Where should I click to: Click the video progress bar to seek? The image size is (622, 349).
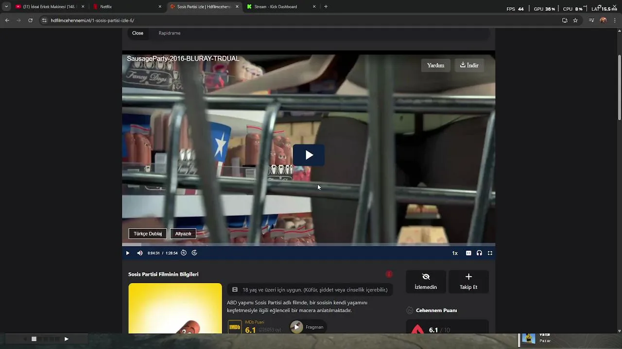pyautogui.click(x=309, y=245)
